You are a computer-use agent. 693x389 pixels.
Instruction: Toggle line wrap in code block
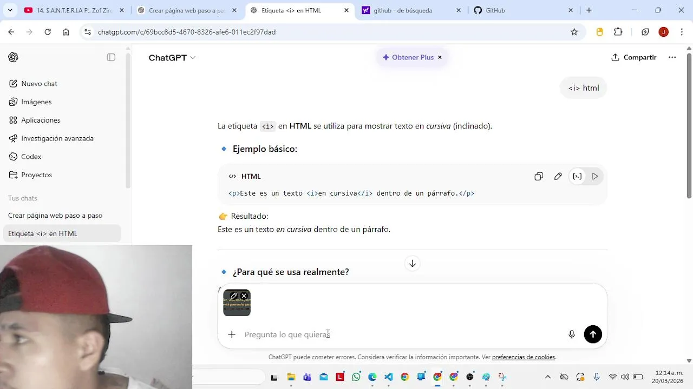coord(578,176)
